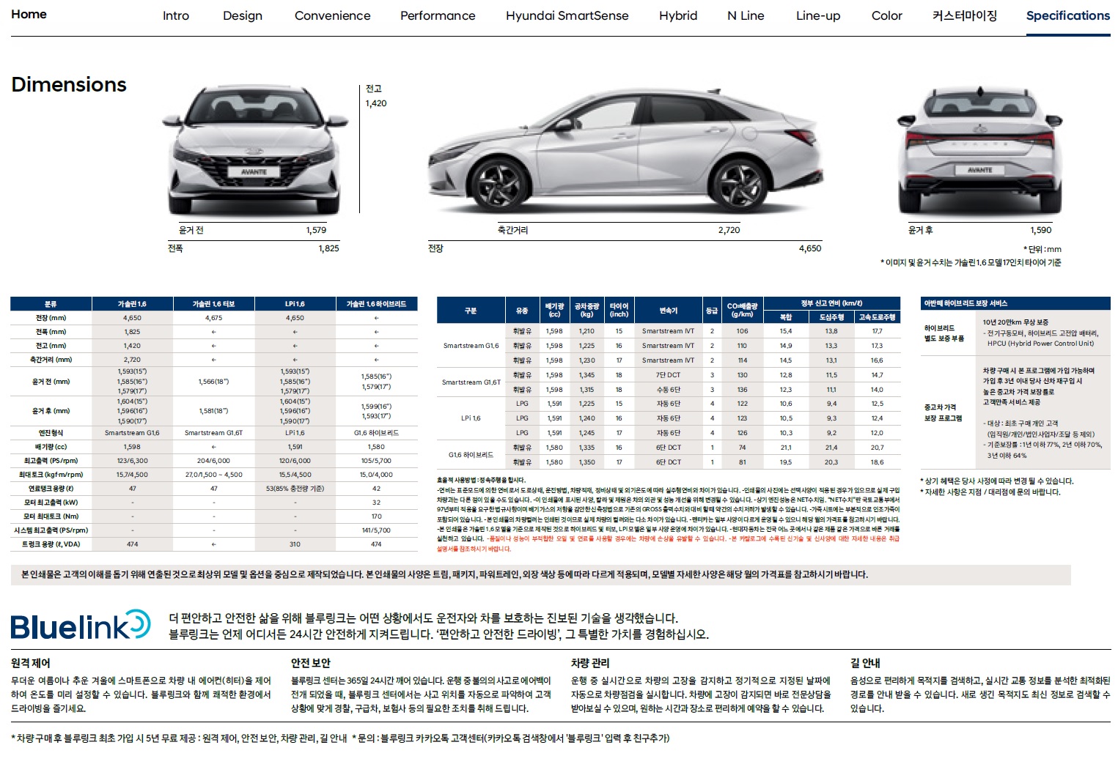Click the 변속기 column header
1118x767 pixels.
(x=668, y=311)
